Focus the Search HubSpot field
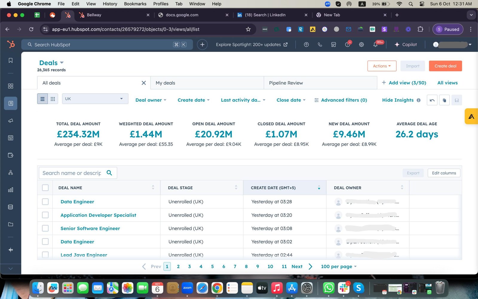Image resolution: width=478 pixels, height=299 pixels. (107, 45)
